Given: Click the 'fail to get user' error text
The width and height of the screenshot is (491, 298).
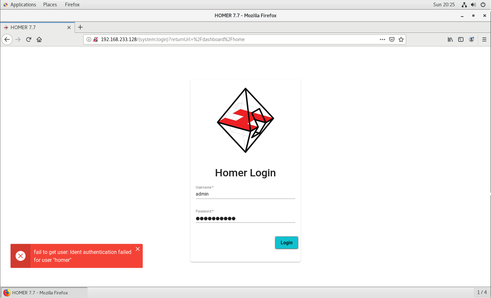Looking at the screenshot, I should pos(83,256).
